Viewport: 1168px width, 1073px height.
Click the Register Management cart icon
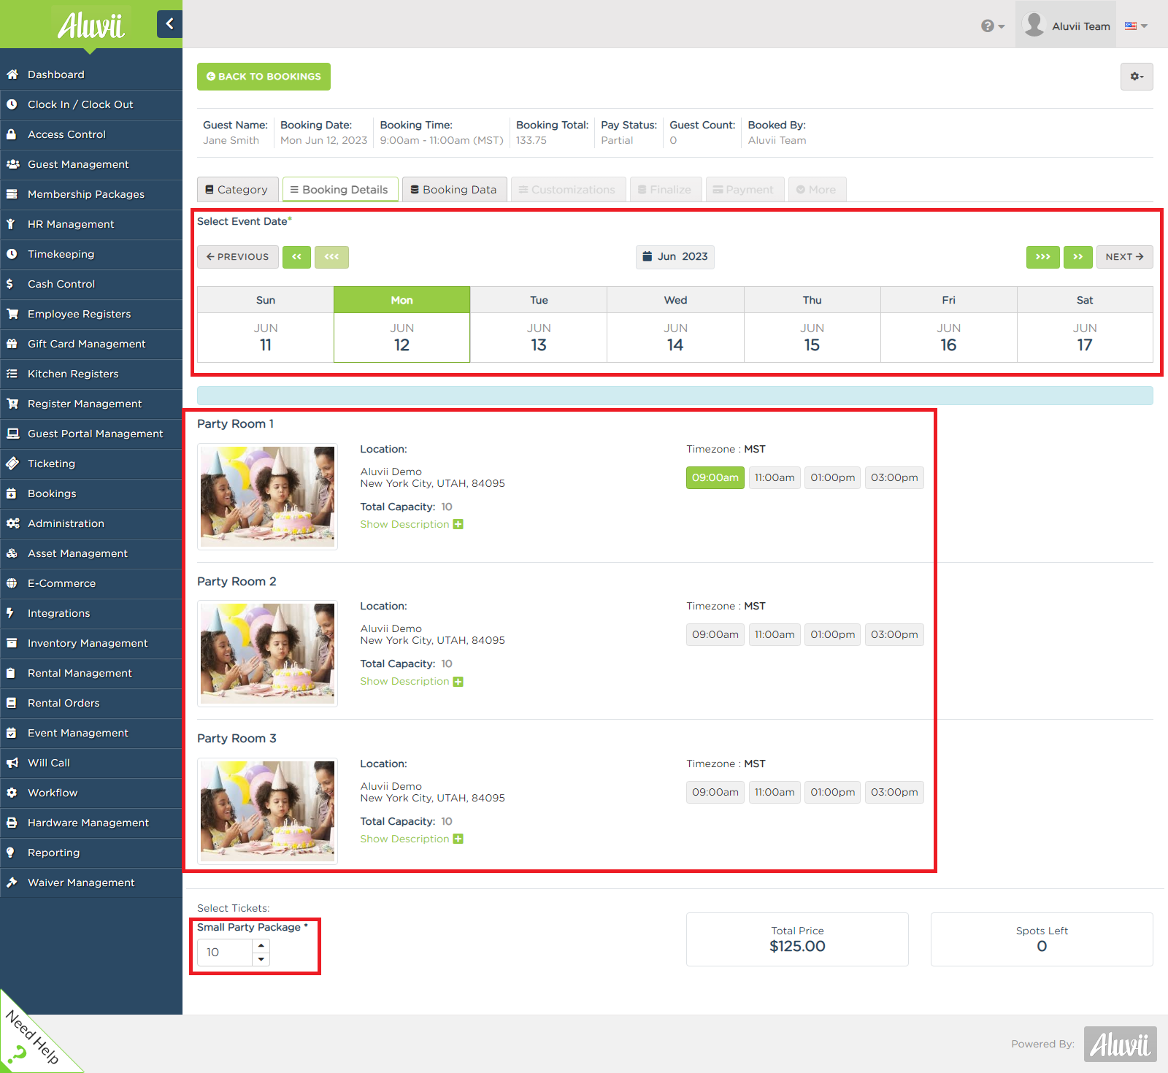coord(12,404)
